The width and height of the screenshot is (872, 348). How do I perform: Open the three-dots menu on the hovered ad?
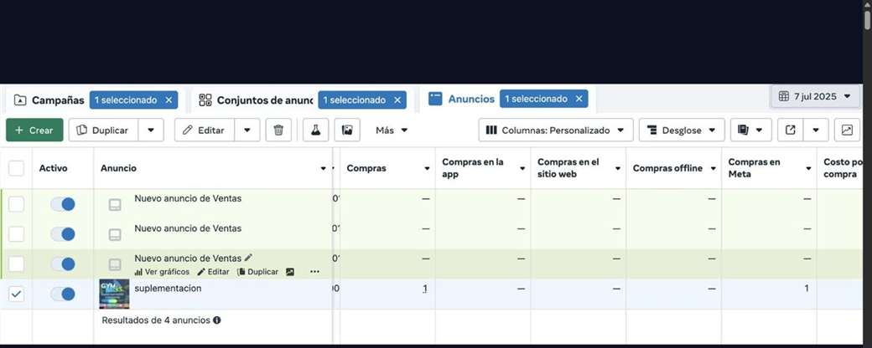point(314,272)
